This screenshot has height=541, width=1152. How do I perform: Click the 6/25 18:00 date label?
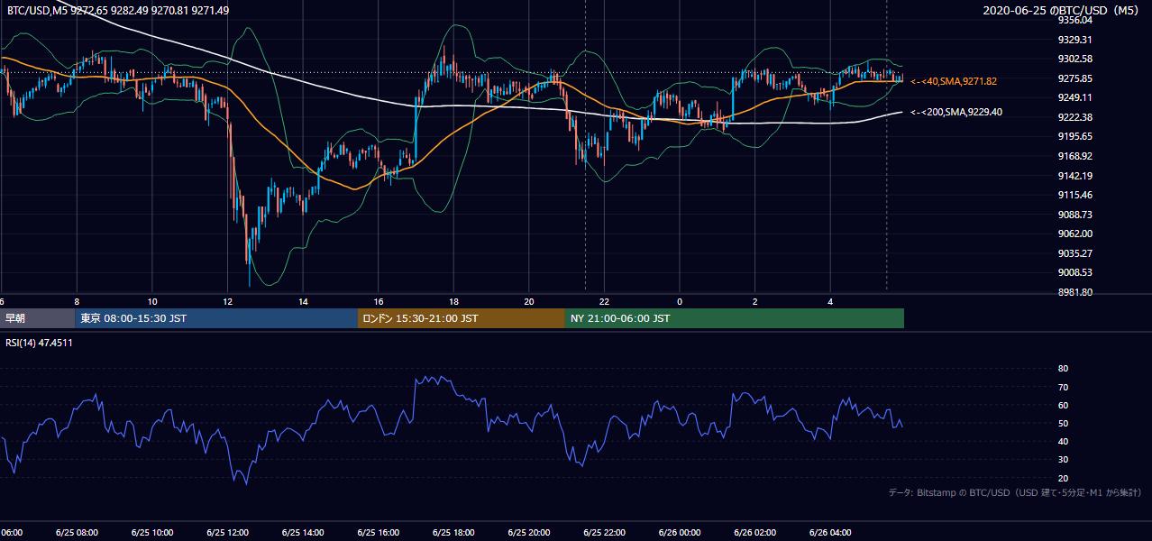point(453,533)
